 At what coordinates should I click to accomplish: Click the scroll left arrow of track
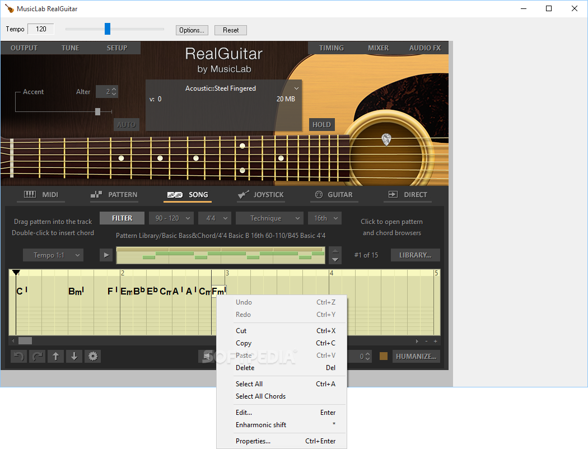(x=13, y=341)
